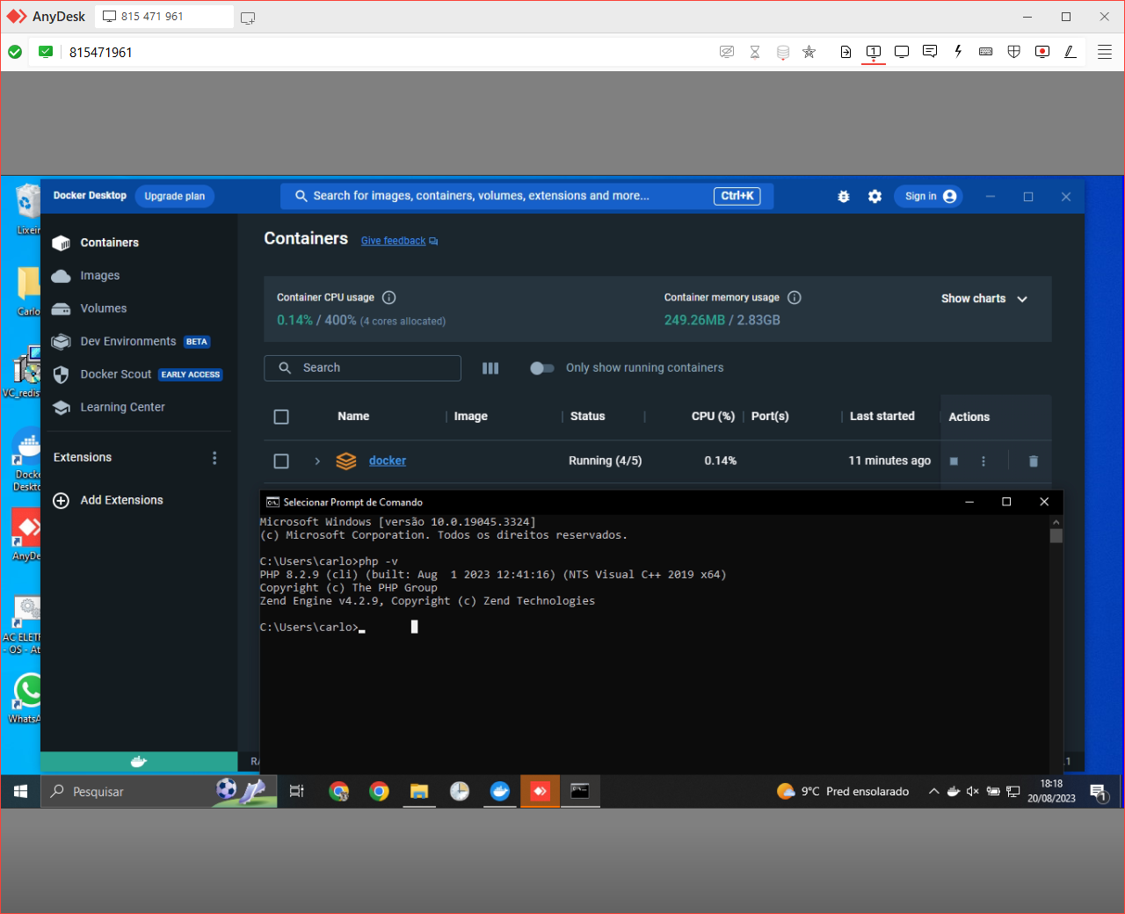Open AnyDesk chat panel icon
The image size is (1125, 914).
[930, 52]
